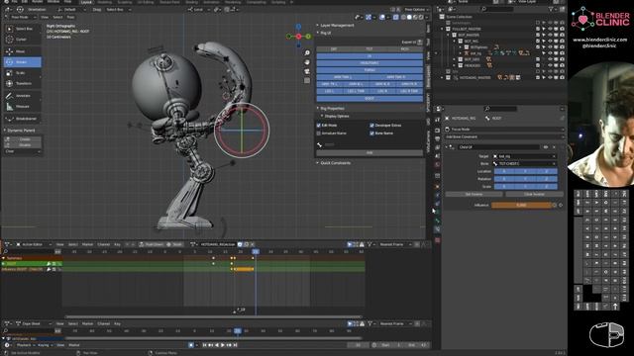Select the Breakdowner pose tool

22,119
